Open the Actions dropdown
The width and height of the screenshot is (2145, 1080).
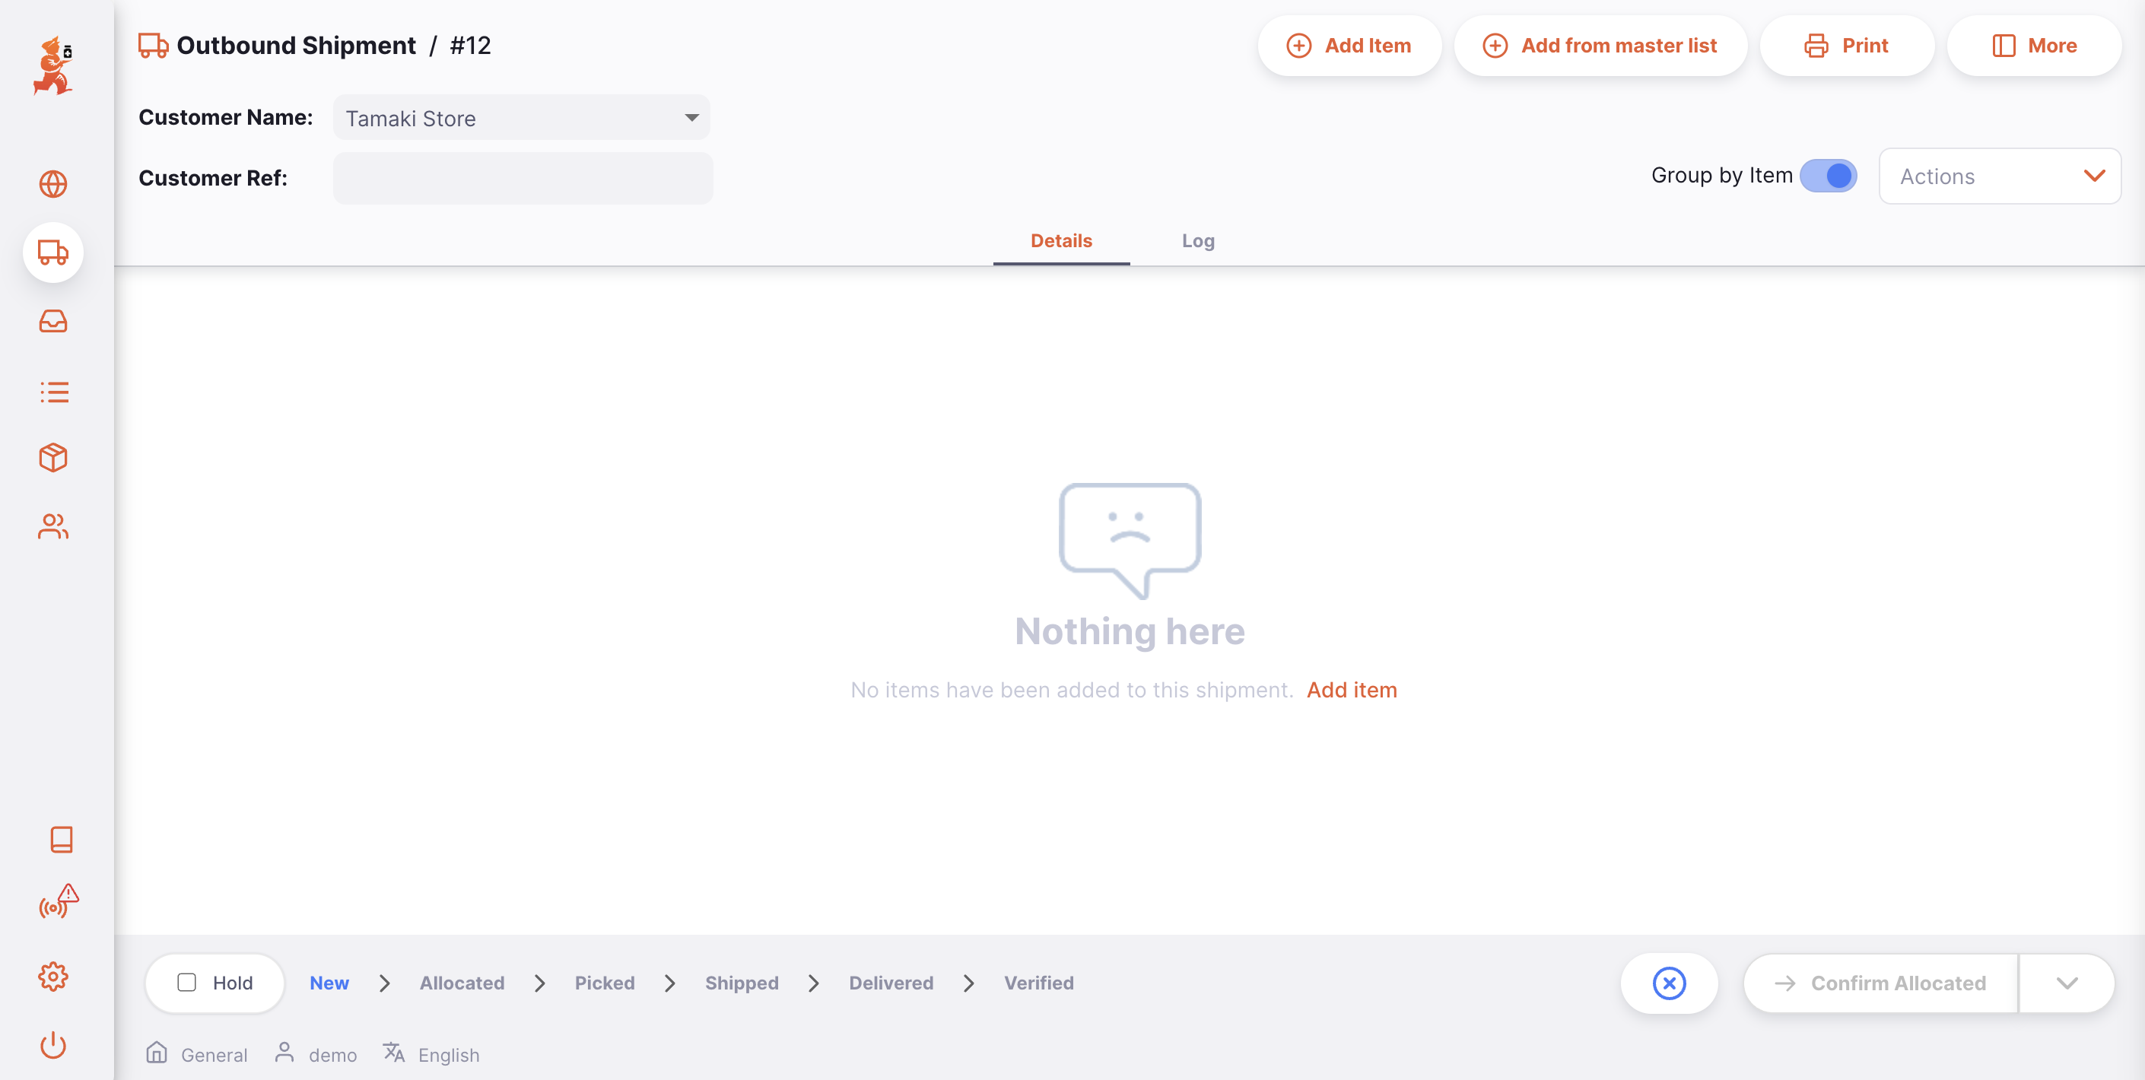point(1998,176)
